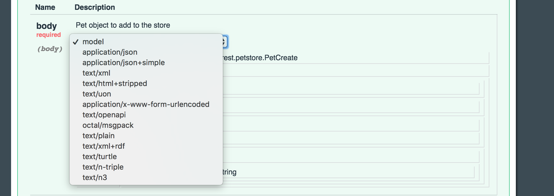Click the Name column header
This screenshot has height=196, width=554.
pos(45,7)
